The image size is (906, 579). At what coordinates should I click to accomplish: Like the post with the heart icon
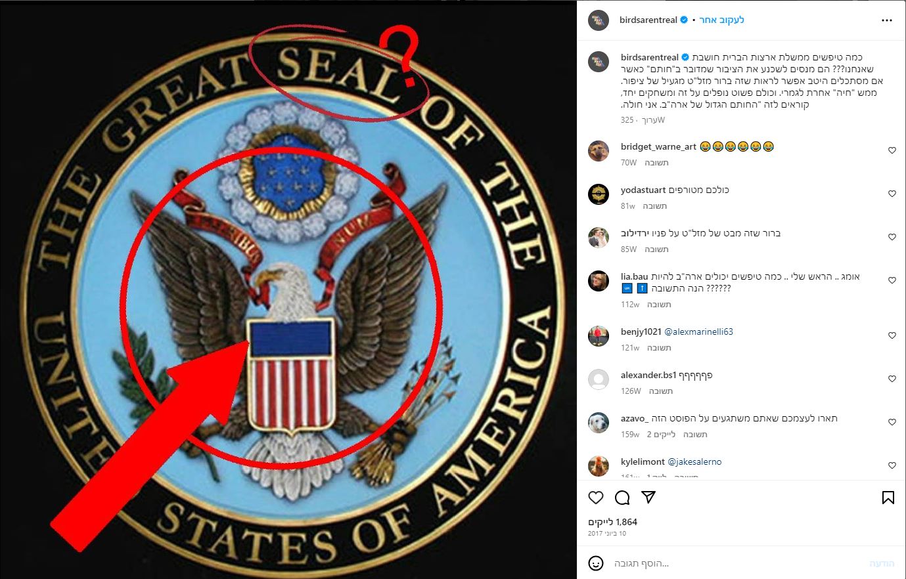coord(596,498)
